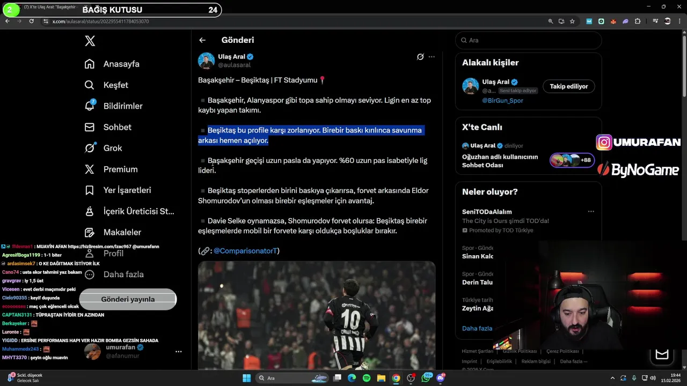This screenshot has height=386, width=687.
Task: Open İçerik Üreticisi Stüdyosu icon
Action: [x=90, y=211]
